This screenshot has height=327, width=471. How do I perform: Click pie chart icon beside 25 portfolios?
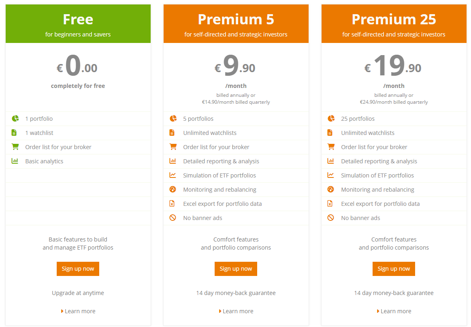331,118
